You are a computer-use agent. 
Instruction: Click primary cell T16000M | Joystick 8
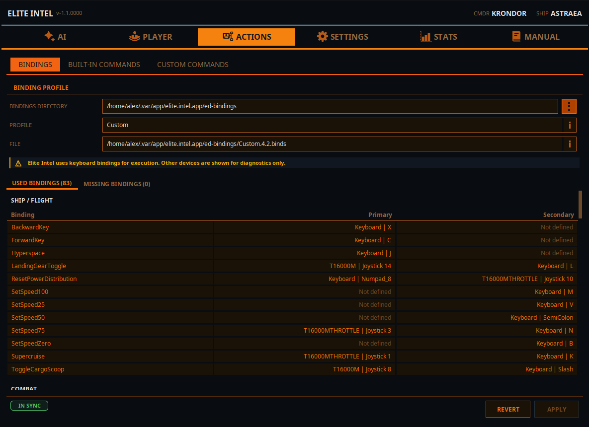(304, 369)
